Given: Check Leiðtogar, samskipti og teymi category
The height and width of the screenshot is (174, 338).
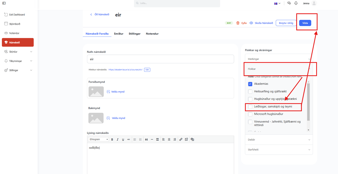Looking at the screenshot, I should (250, 107).
